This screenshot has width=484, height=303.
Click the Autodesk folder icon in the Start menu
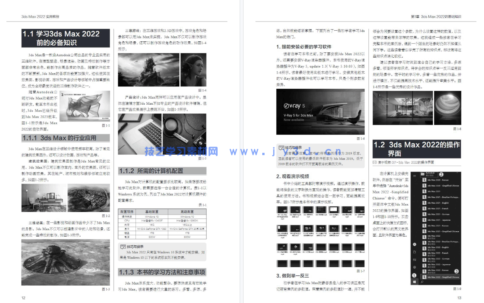[423, 173]
